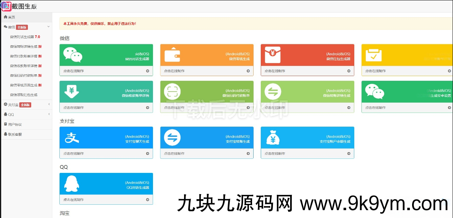Select 微信转账详情生成 in the sidebar submenu
This screenshot has width=453, height=218.
point(24,46)
